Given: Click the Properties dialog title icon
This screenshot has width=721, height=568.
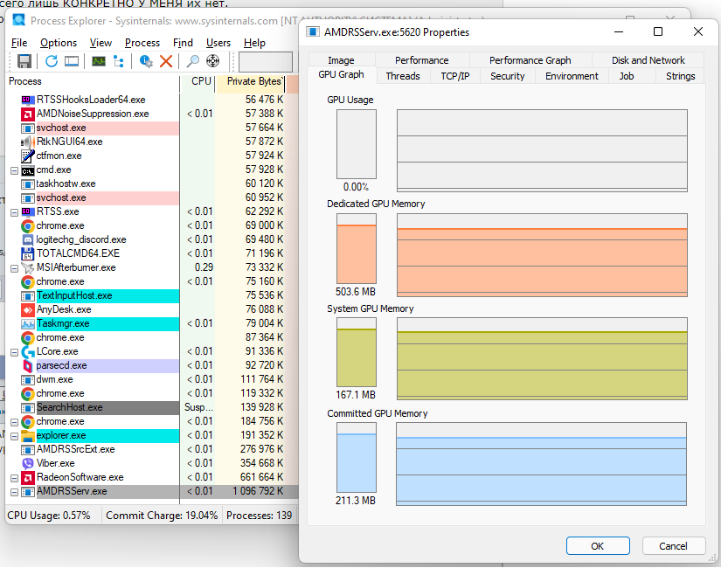Looking at the screenshot, I should click(x=313, y=31).
